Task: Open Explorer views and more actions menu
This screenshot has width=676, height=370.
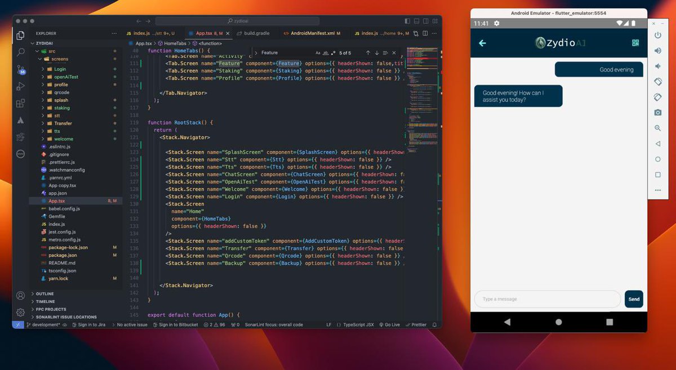Action: coord(114,33)
